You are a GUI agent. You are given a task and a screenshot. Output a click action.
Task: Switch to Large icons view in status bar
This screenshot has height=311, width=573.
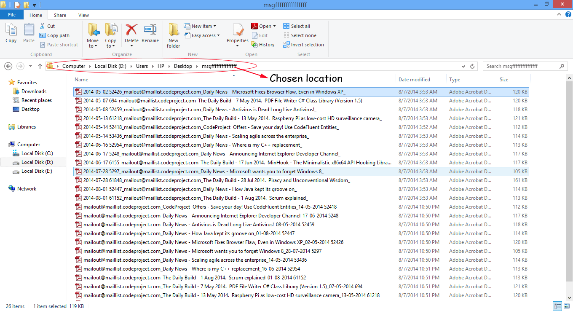tap(566, 306)
